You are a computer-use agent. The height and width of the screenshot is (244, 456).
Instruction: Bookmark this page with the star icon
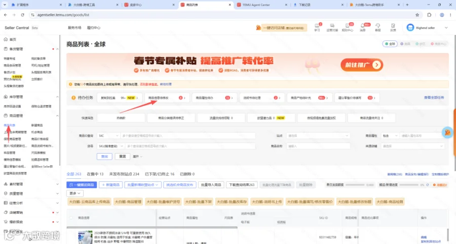(417, 15)
